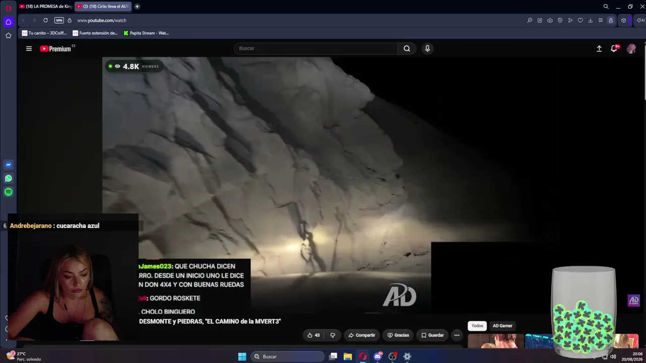Open File Explorer from taskbar
Screen dimensions: 646x363
[348, 356]
